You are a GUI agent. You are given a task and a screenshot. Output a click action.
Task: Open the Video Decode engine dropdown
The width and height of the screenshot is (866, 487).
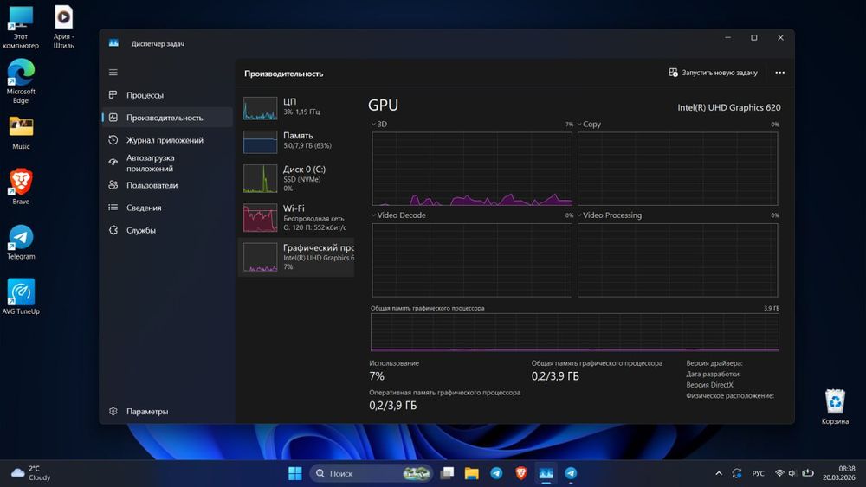(x=398, y=215)
